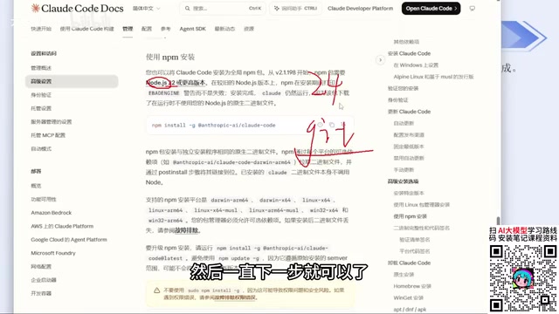Open 管理概述 in the left sidebar
Screen dimensions: 559x314
pos(41,68)
